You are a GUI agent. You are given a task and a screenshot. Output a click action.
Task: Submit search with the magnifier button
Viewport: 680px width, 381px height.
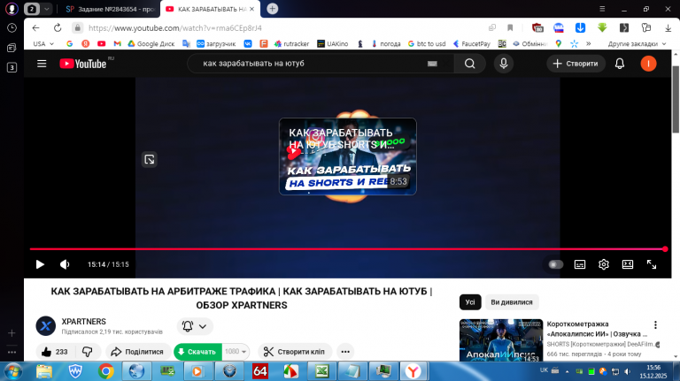[469, 64]
